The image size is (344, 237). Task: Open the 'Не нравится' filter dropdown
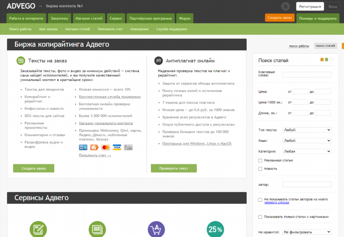(x=307, y=232)
